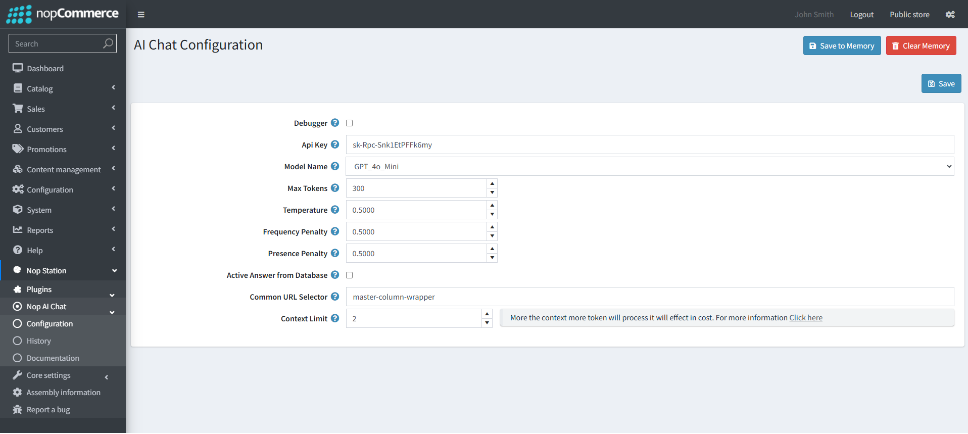968x434 pixels.
Task: Click the Promotions tags icon
Action: (x=18, y=149)
